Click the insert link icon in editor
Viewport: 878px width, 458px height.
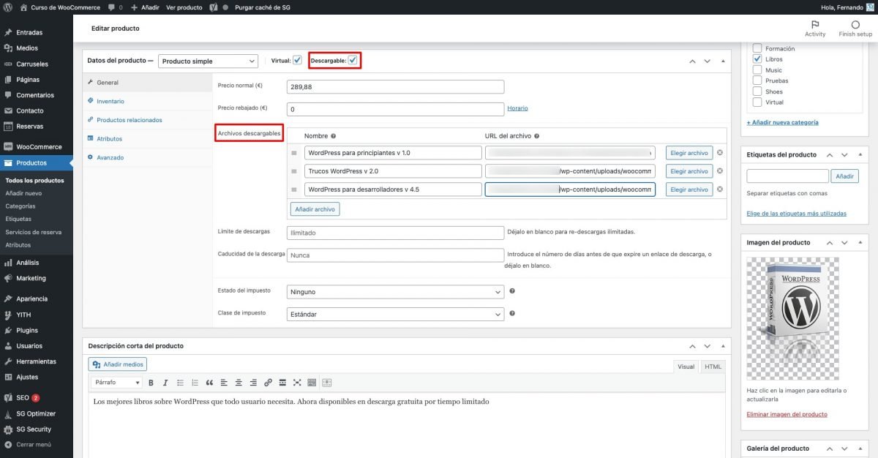point(268,383)
